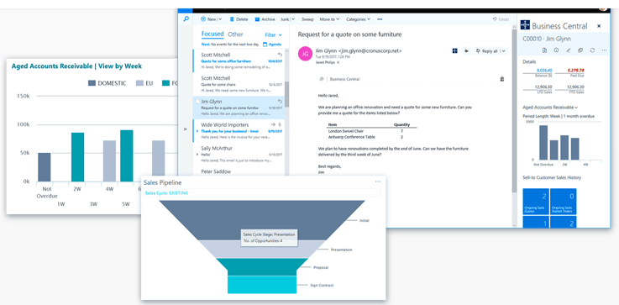Viewport: 619px width, 305px height.
Task: Switch to the Other inbox tab
Action: coord(235,34)
